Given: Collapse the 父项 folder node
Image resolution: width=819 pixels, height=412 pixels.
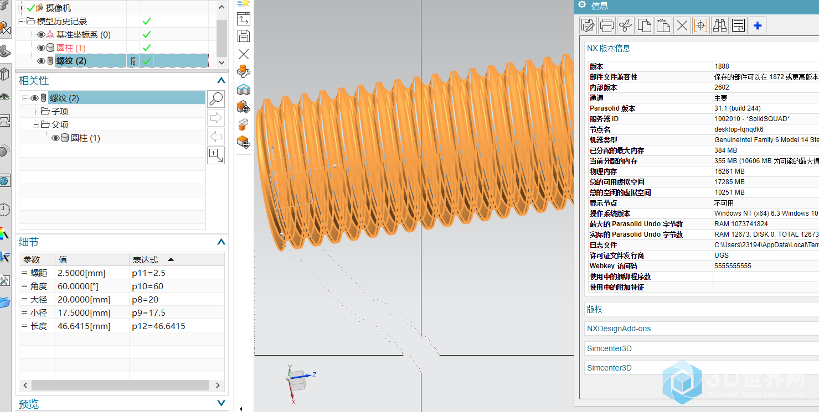Looking at the screenshot, I should point(36,125).
